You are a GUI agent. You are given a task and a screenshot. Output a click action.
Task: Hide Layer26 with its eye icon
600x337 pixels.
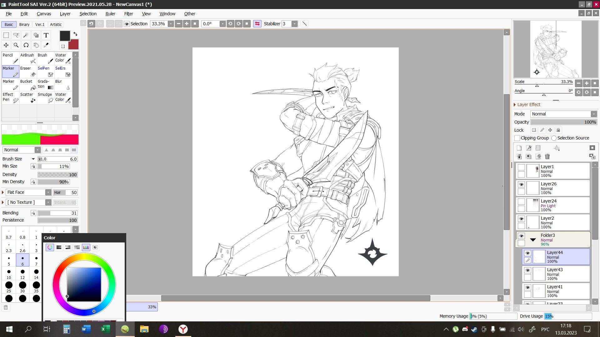(x=521, y=184)
